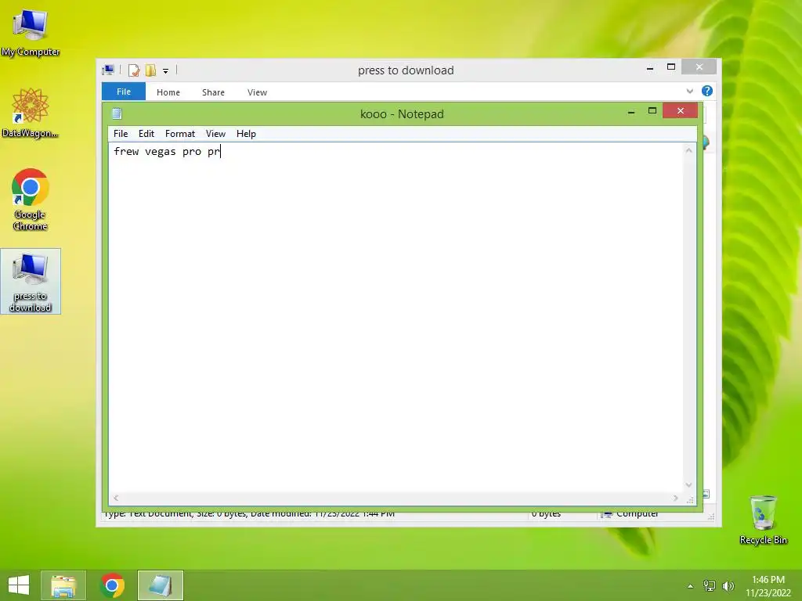
Task: Click the New folder quick access icon
Action: [x=150, y=70]
